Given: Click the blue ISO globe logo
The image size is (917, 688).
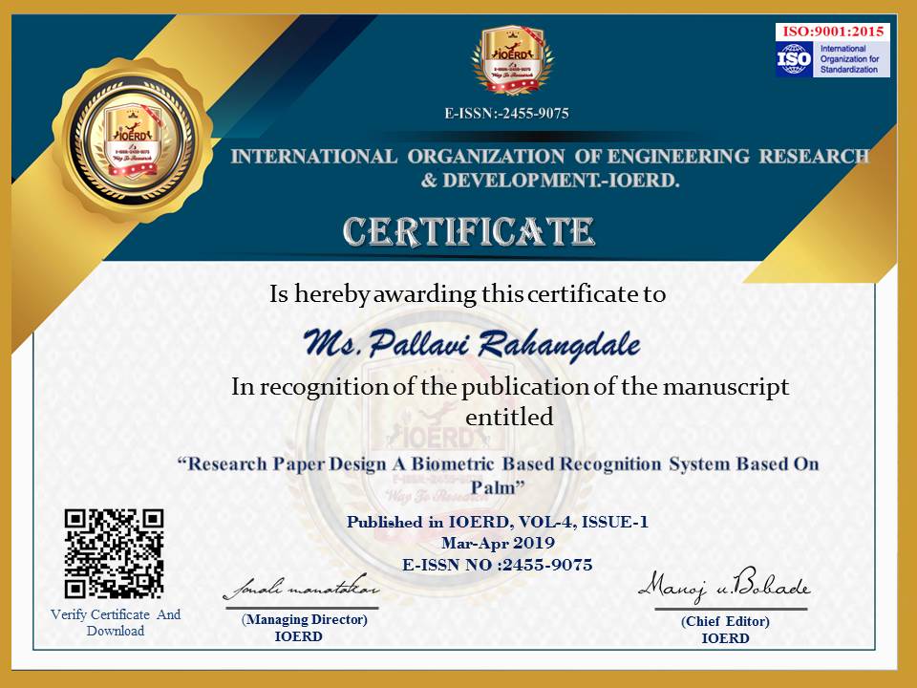Looking at the screenshot, I should [x=794, y=59].
